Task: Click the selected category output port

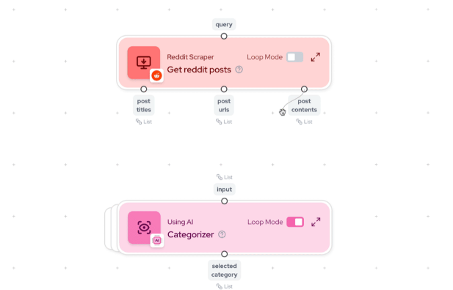Action: (x=224, y=254)
